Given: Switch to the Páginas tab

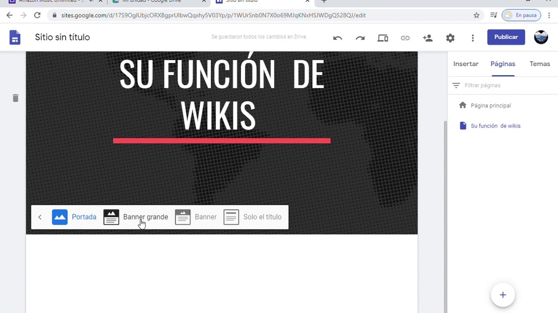Looking at the screenshot, I should (x=503, y=64).
